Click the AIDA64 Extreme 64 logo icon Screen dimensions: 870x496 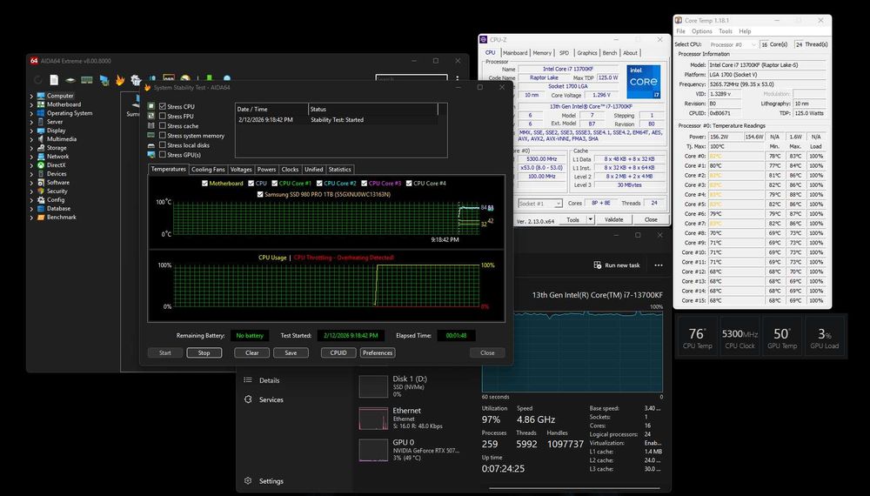[34, 61]
